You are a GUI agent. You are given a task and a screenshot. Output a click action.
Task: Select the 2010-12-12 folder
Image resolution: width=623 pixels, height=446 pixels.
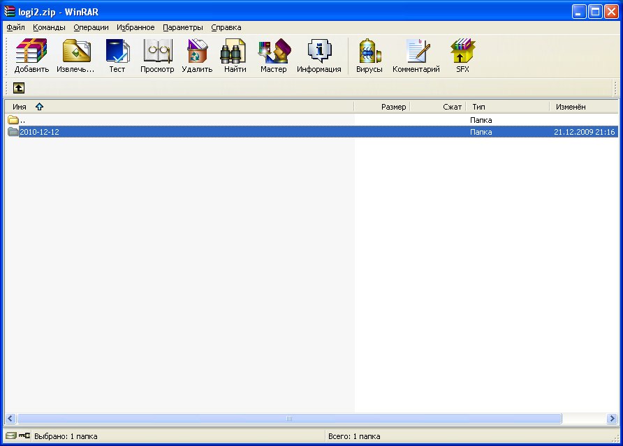(39, 132)
